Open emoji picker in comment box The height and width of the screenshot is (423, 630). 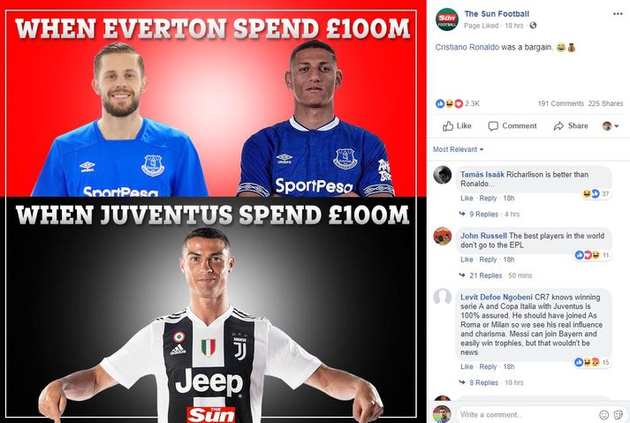(x=603, y=414)
